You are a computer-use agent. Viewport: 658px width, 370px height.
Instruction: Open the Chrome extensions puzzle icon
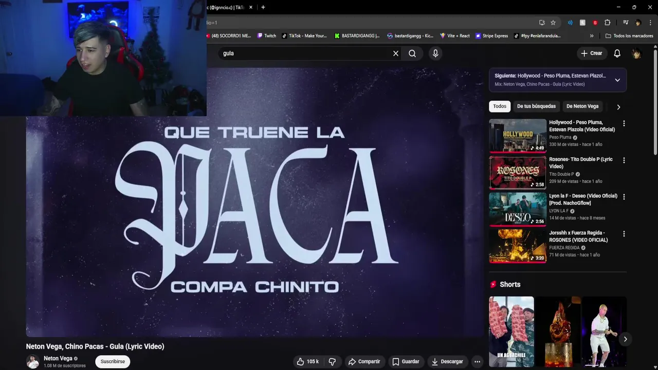coord(607,23)
